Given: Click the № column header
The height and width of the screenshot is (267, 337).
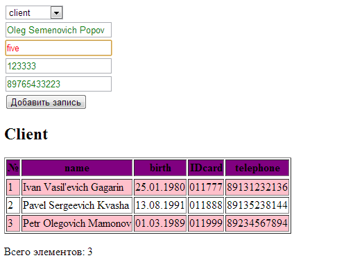Looking at the screenshot, I should 13,168.
